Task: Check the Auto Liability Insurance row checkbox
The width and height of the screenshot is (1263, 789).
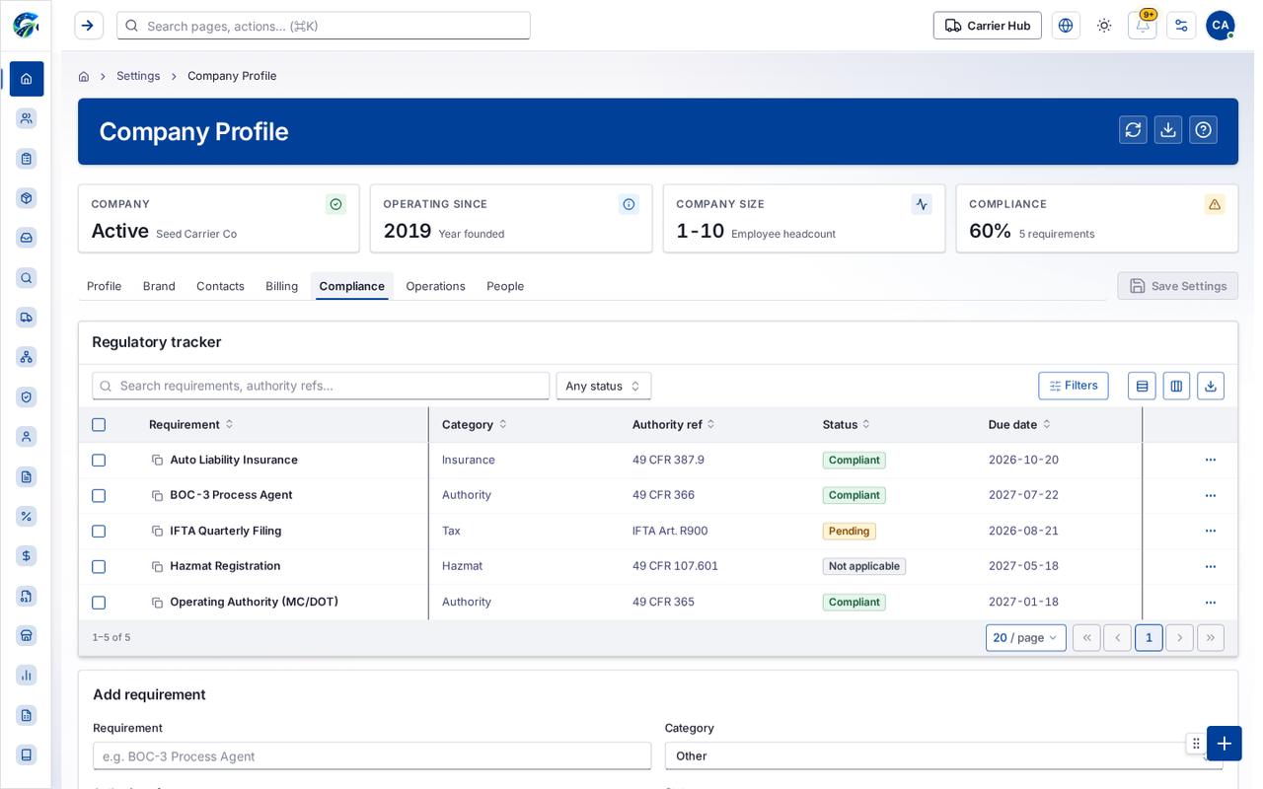Action: point(99,461)
